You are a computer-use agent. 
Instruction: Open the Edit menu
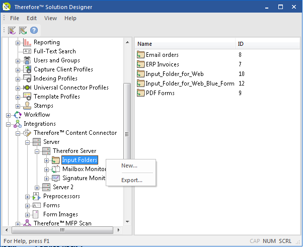32,18
